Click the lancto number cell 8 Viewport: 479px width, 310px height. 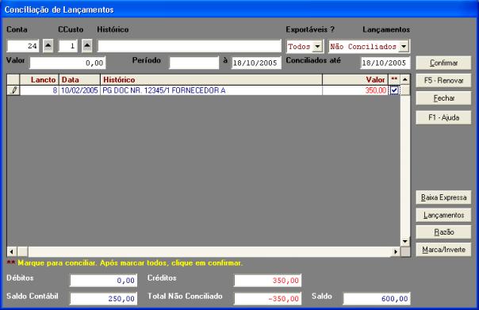(40, 90)
